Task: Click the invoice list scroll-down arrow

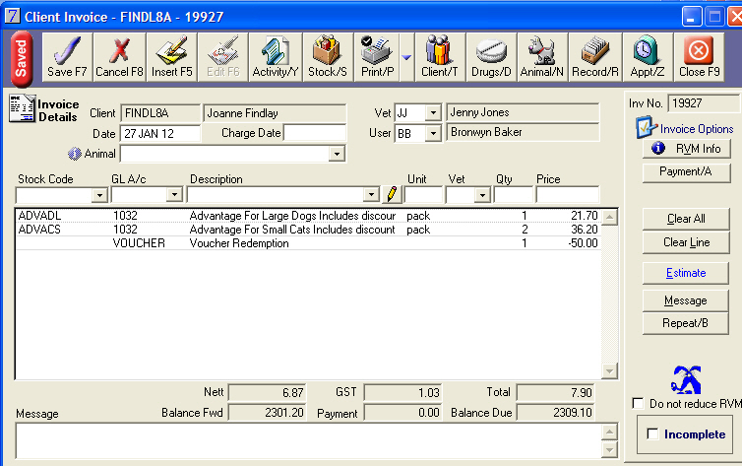Action: [x=610, y=370]
